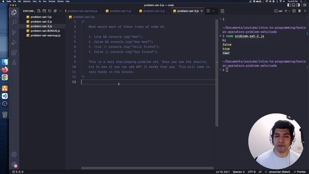Open problem-set-2.js in Explorer
This screenshot has width=309, height=174.
coord(42,22)
